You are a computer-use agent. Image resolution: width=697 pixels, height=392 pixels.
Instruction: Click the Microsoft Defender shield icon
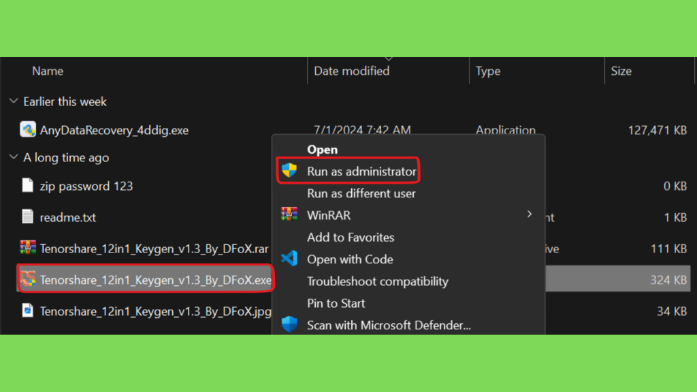coord(289,325)
